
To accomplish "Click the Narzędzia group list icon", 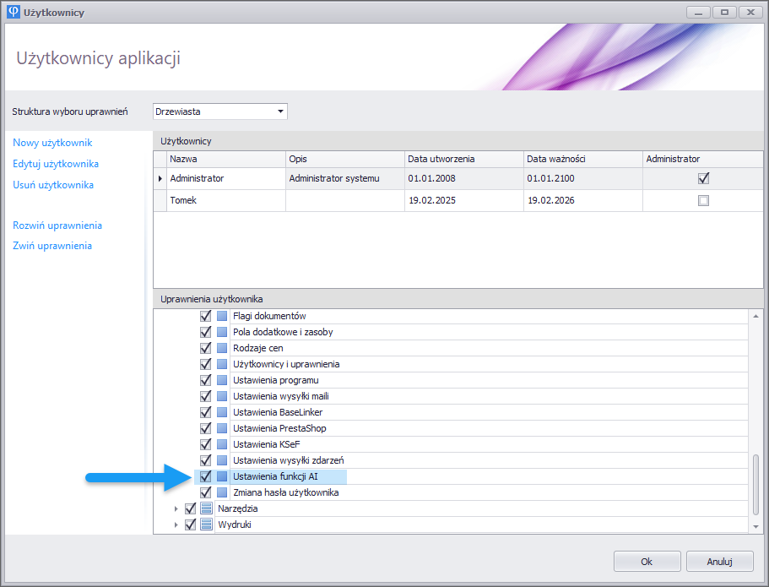I will click(x=207, y=508).
